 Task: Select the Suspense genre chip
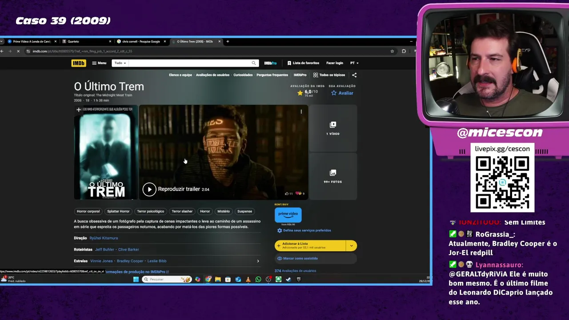[244, 212]
